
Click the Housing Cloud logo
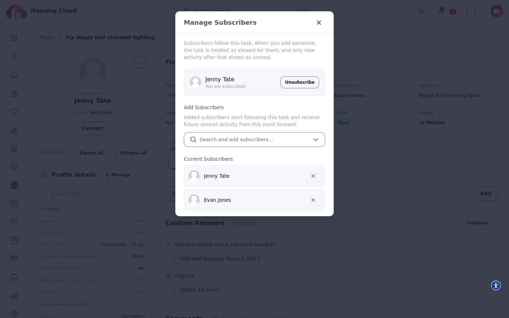point(16,11)
